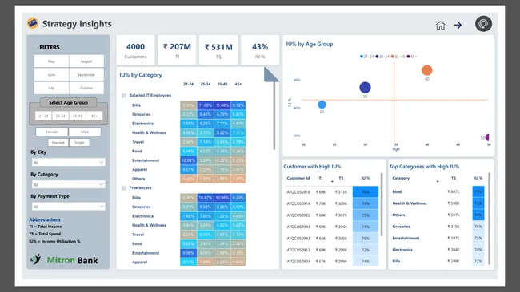
Task: Select the 35-45 age group filter
Action: (78, 116)
